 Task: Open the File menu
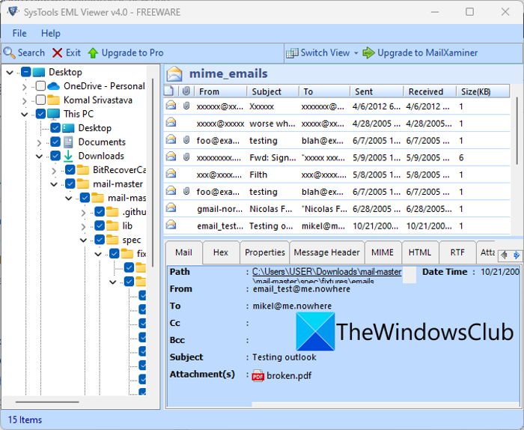click(19, 34)
